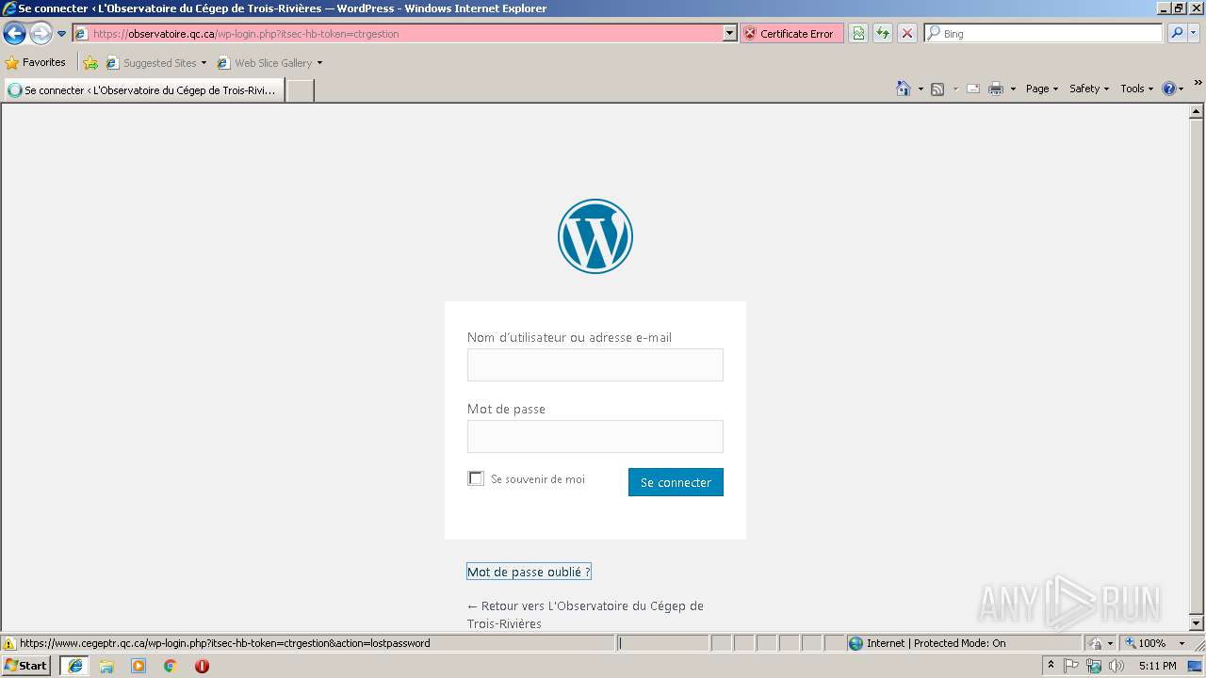Click the 5:11 PM system clock
This screenshot has height=678, width=1206.
coord(1157,666)
